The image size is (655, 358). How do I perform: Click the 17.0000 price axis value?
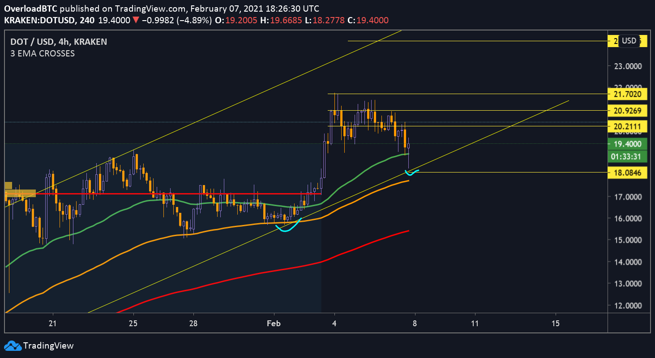point(628,197)
